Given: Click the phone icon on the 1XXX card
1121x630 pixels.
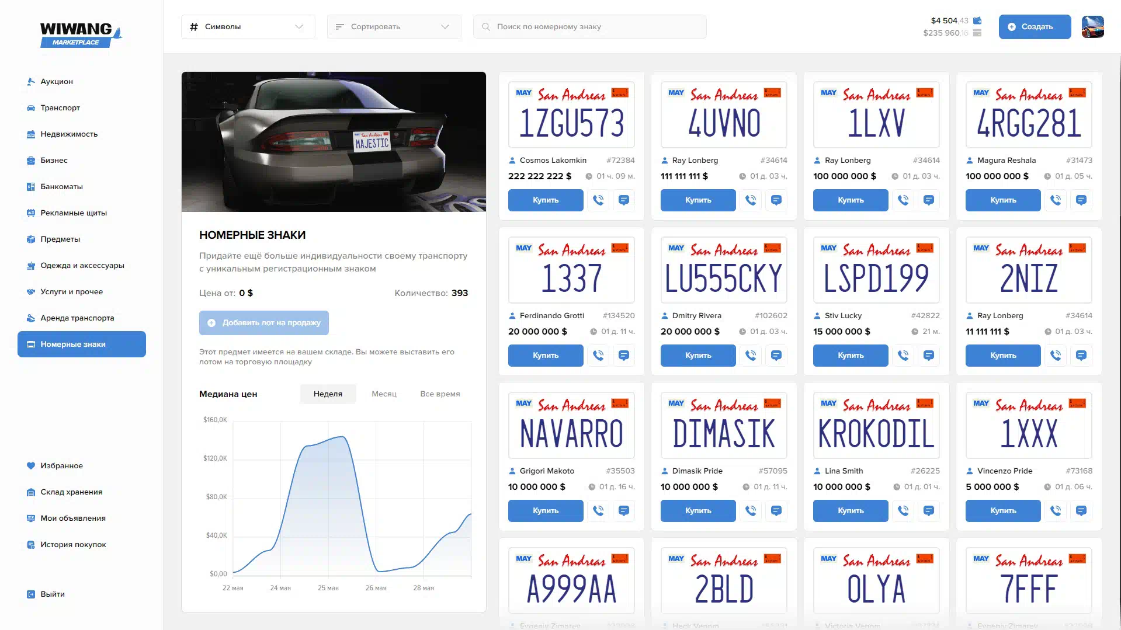Looking at the screenshot, I should point(1056,511).
